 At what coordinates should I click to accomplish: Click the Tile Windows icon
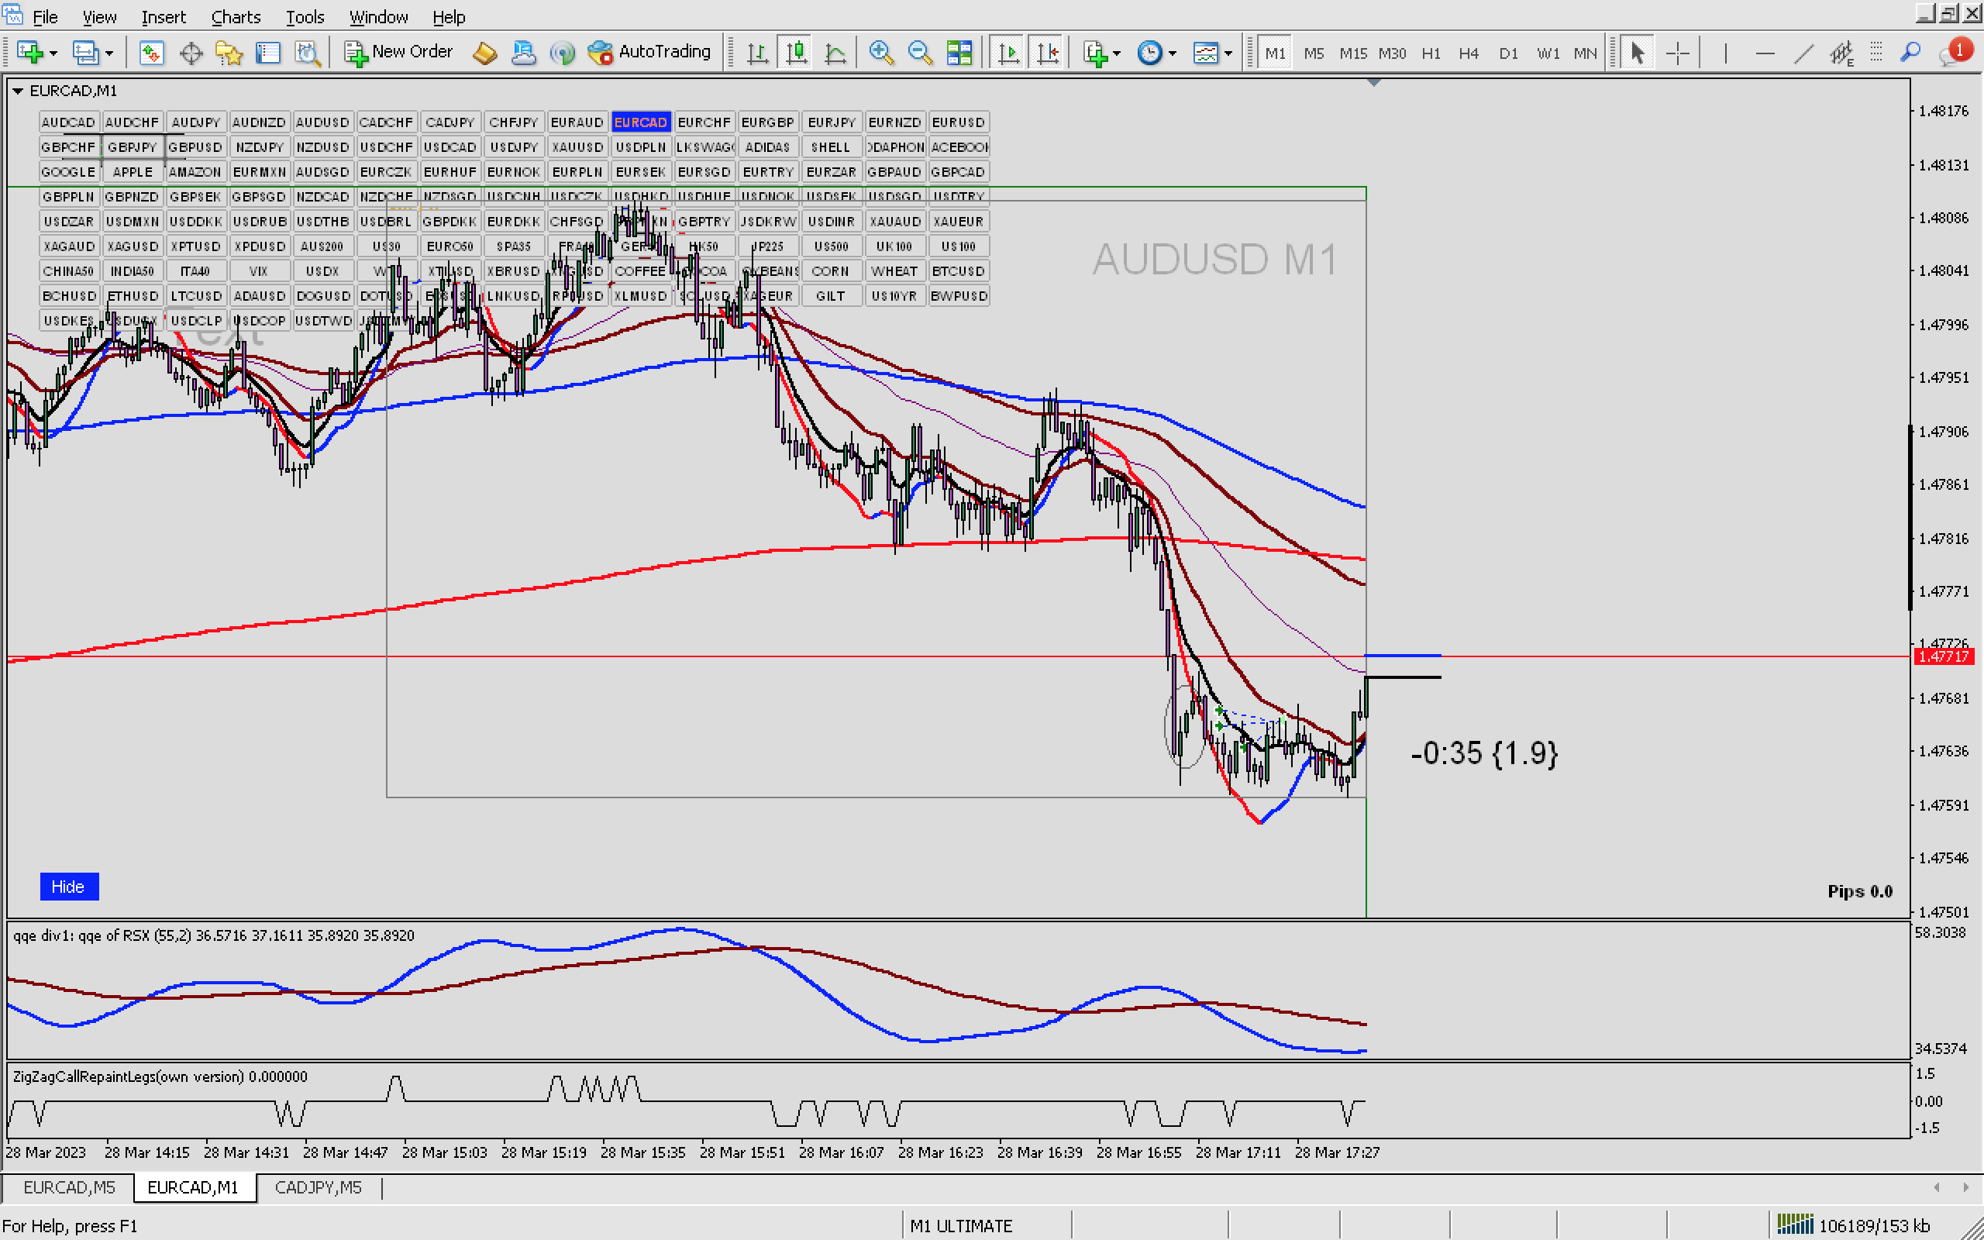pos(959,53)
